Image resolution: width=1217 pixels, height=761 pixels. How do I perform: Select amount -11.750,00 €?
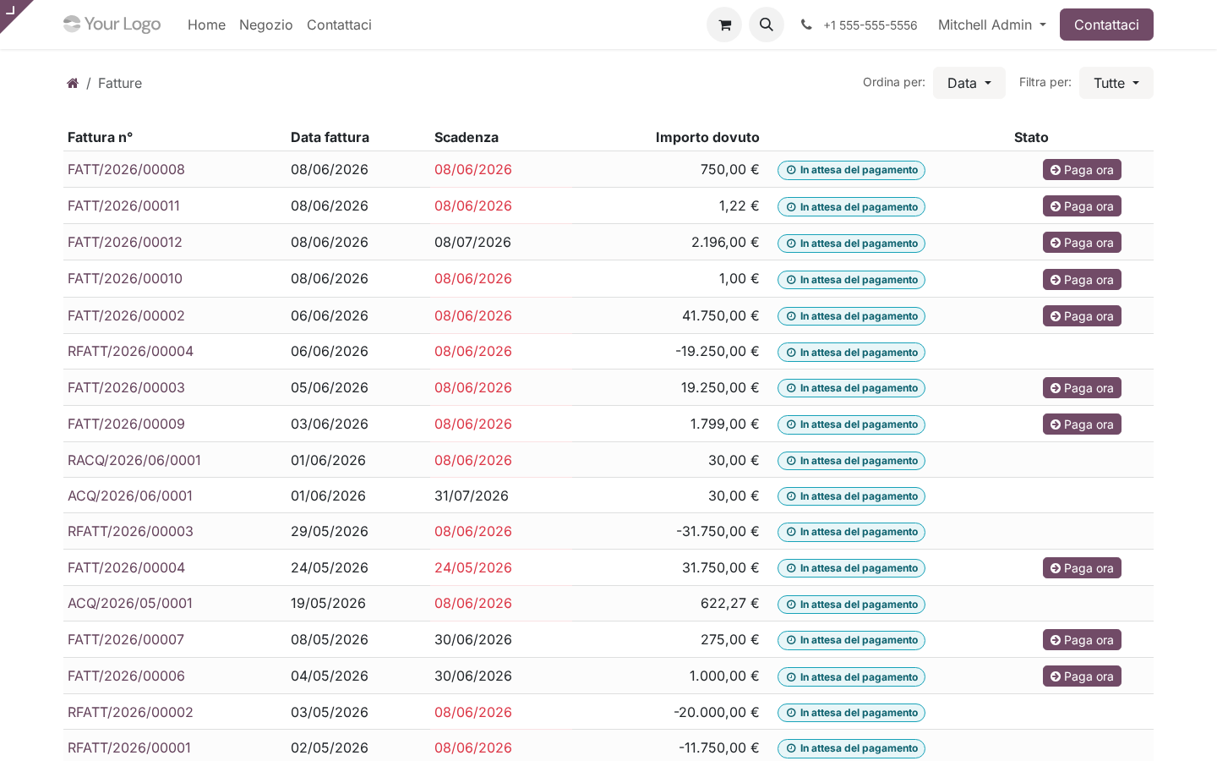(x=718, y=747)
